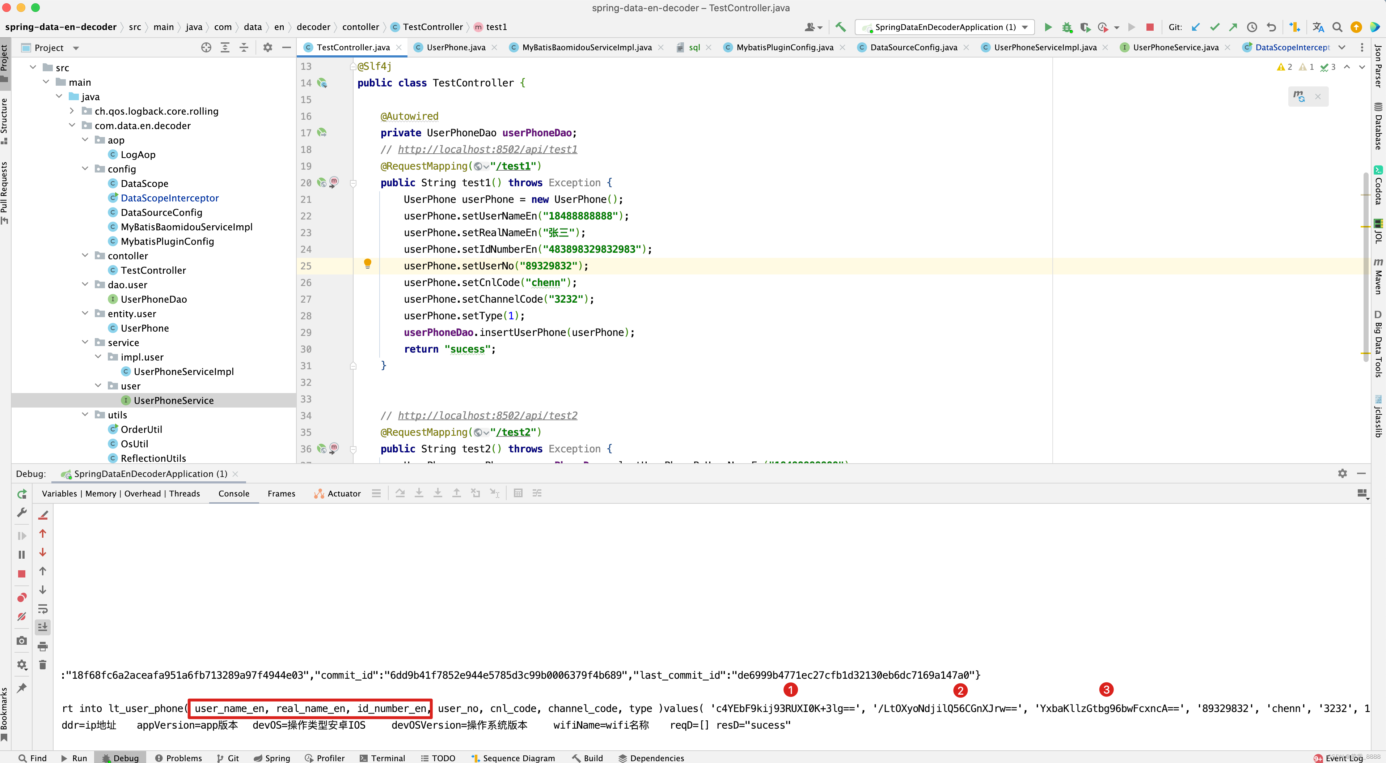The image size is (1386, 763).
Task: Open debug panel settings gear
Action: coord(1343,473)
